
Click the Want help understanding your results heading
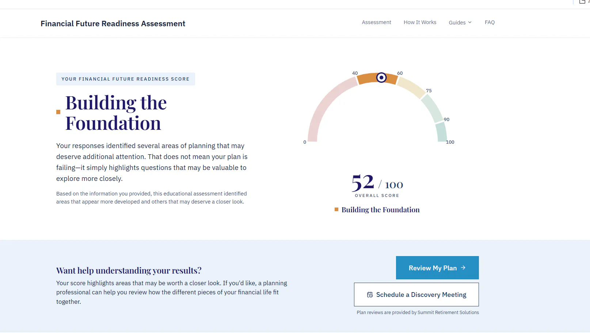coord(129,271)
